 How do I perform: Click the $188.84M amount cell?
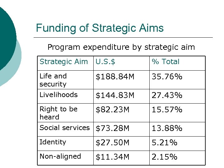115,77
